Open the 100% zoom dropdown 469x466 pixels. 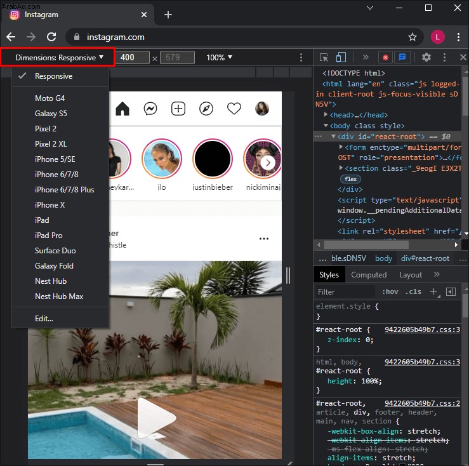click(219, 57)
